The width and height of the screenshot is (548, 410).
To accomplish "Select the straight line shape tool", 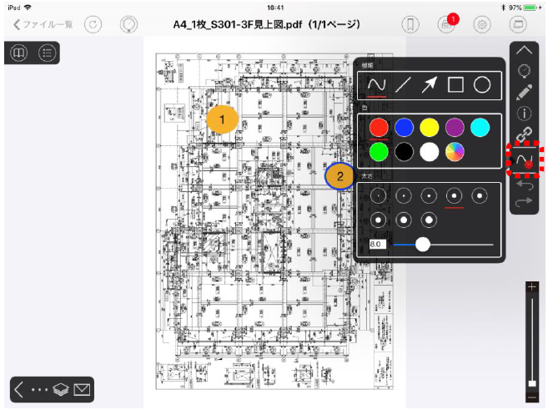I will click(403, 84).
